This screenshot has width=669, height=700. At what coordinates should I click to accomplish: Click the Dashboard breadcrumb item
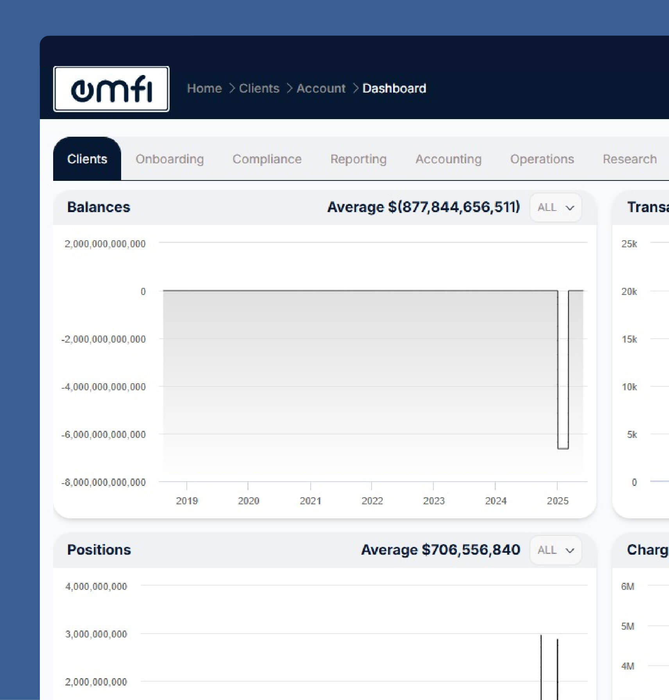click(394, 89)
